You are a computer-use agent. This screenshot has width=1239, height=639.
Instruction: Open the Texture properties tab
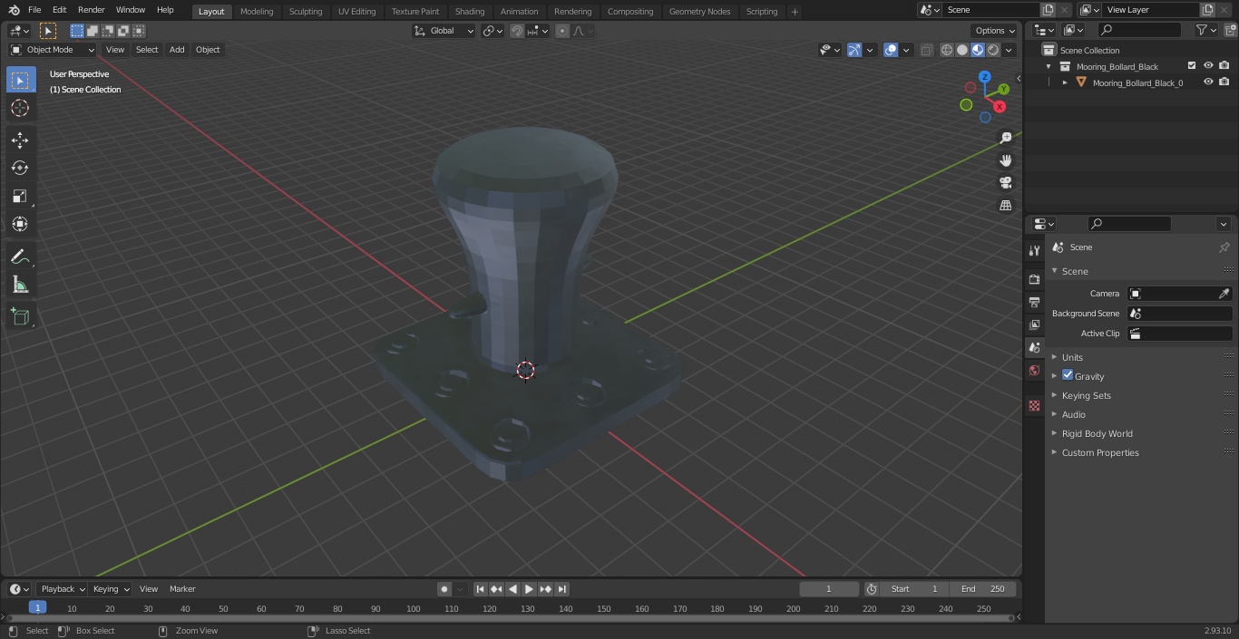1034,406
